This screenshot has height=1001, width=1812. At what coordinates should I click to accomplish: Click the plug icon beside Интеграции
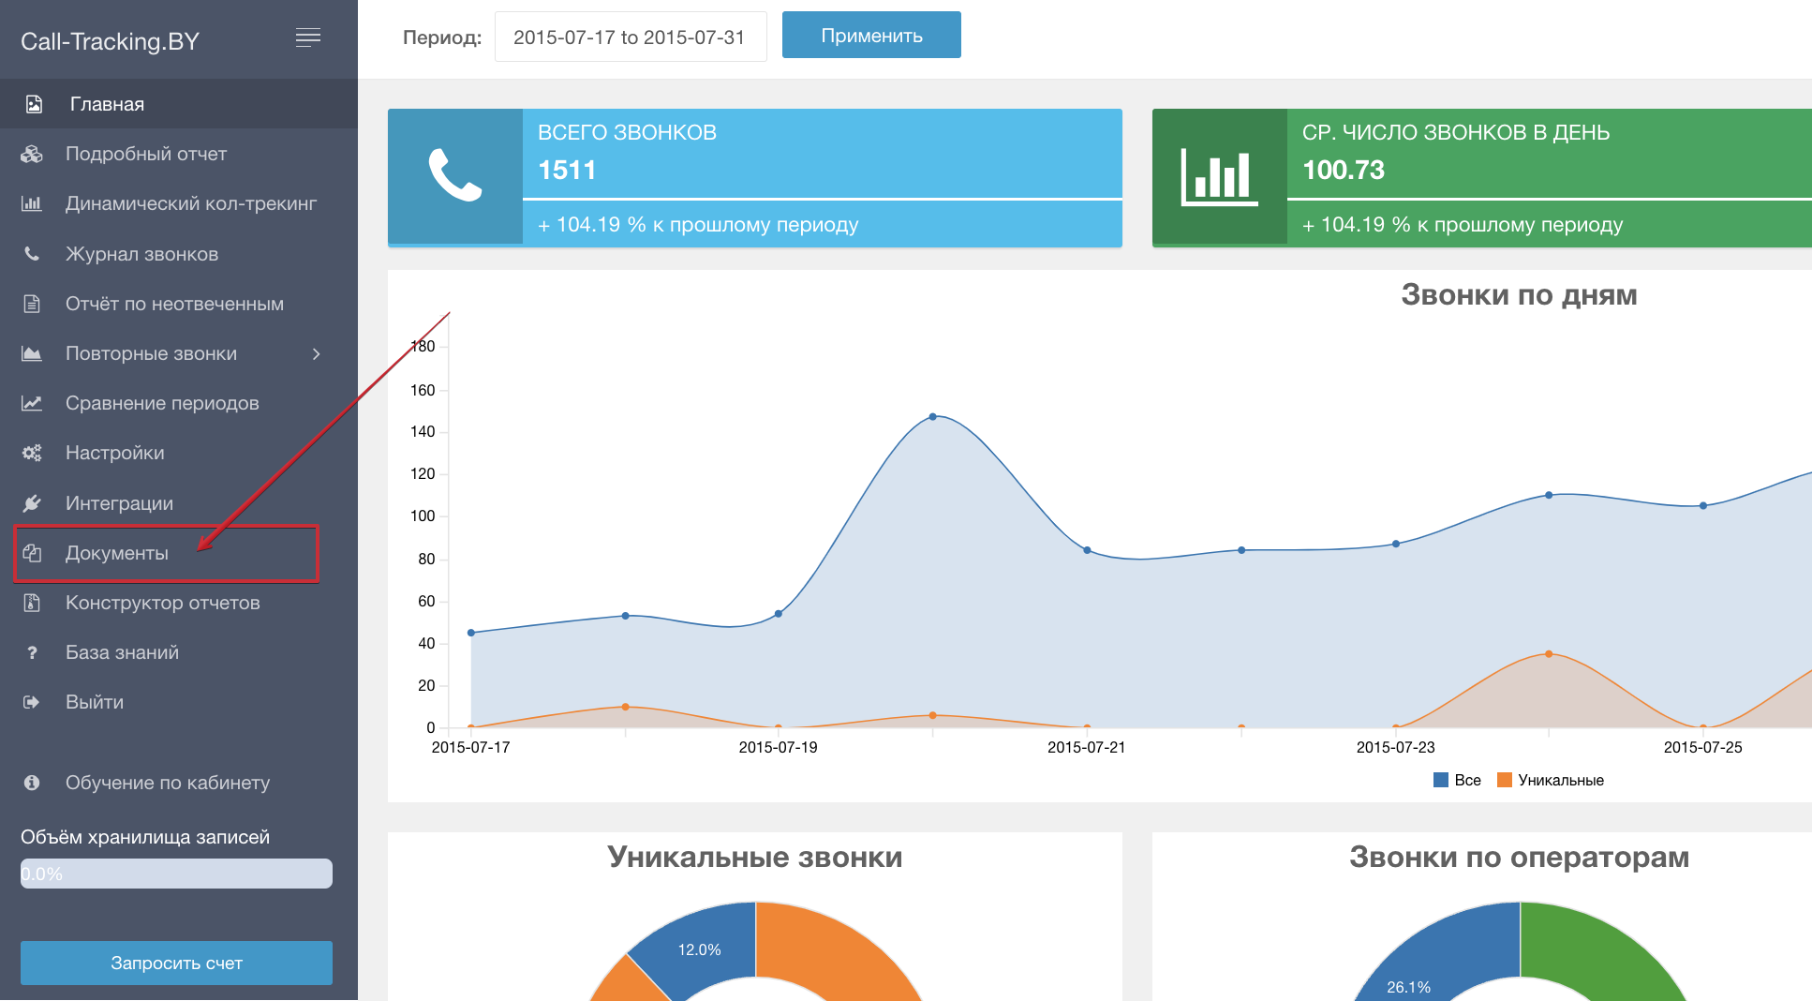click(x=32, y=503)
